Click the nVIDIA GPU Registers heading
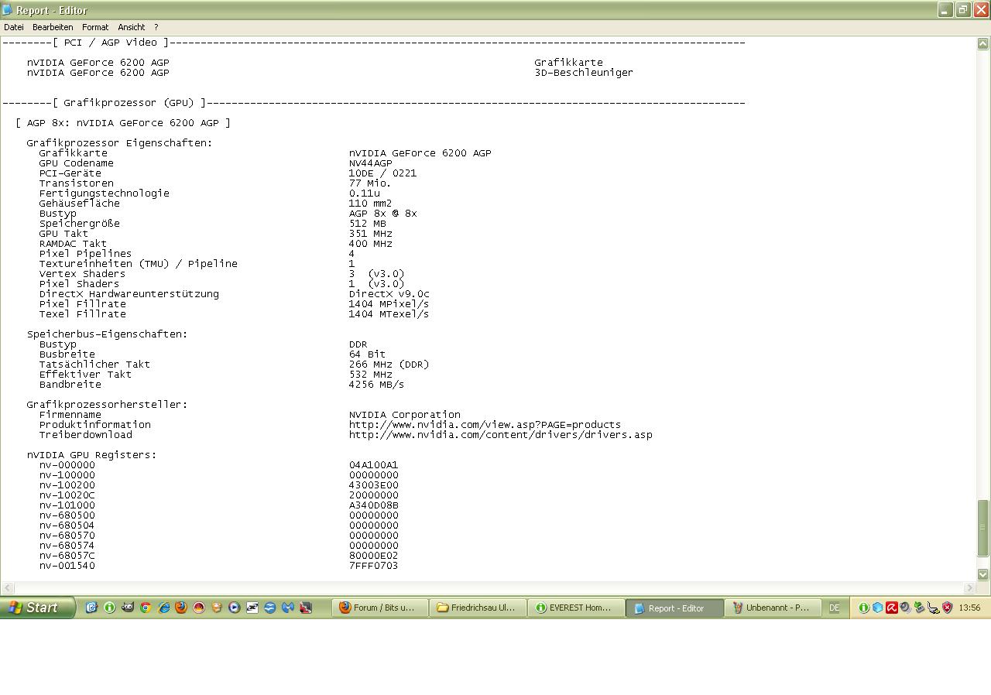 (91, 455)
